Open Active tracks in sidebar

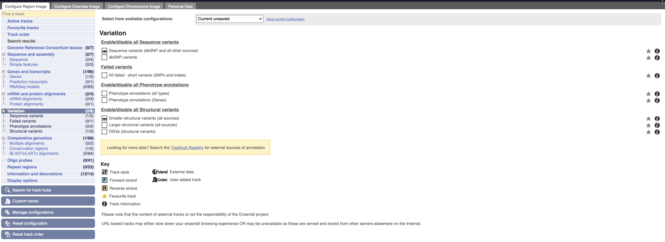tap(20, 21)
